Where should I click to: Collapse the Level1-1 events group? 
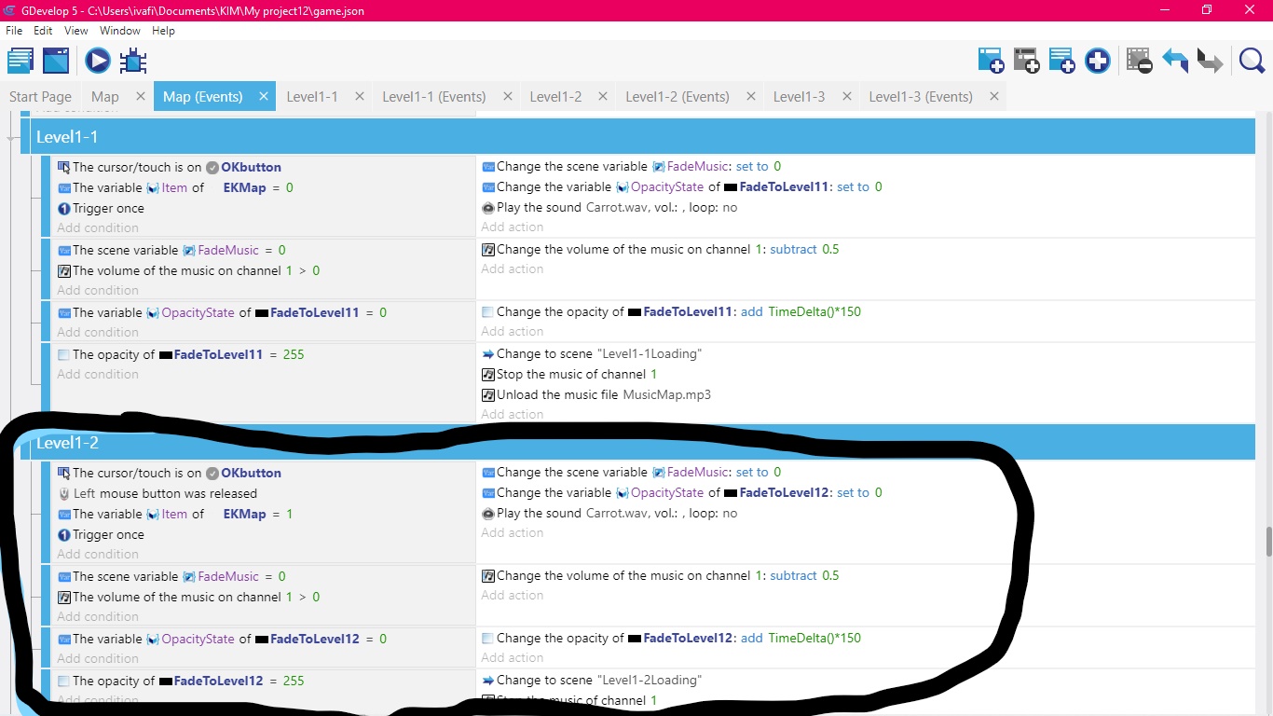coord(68,136)
